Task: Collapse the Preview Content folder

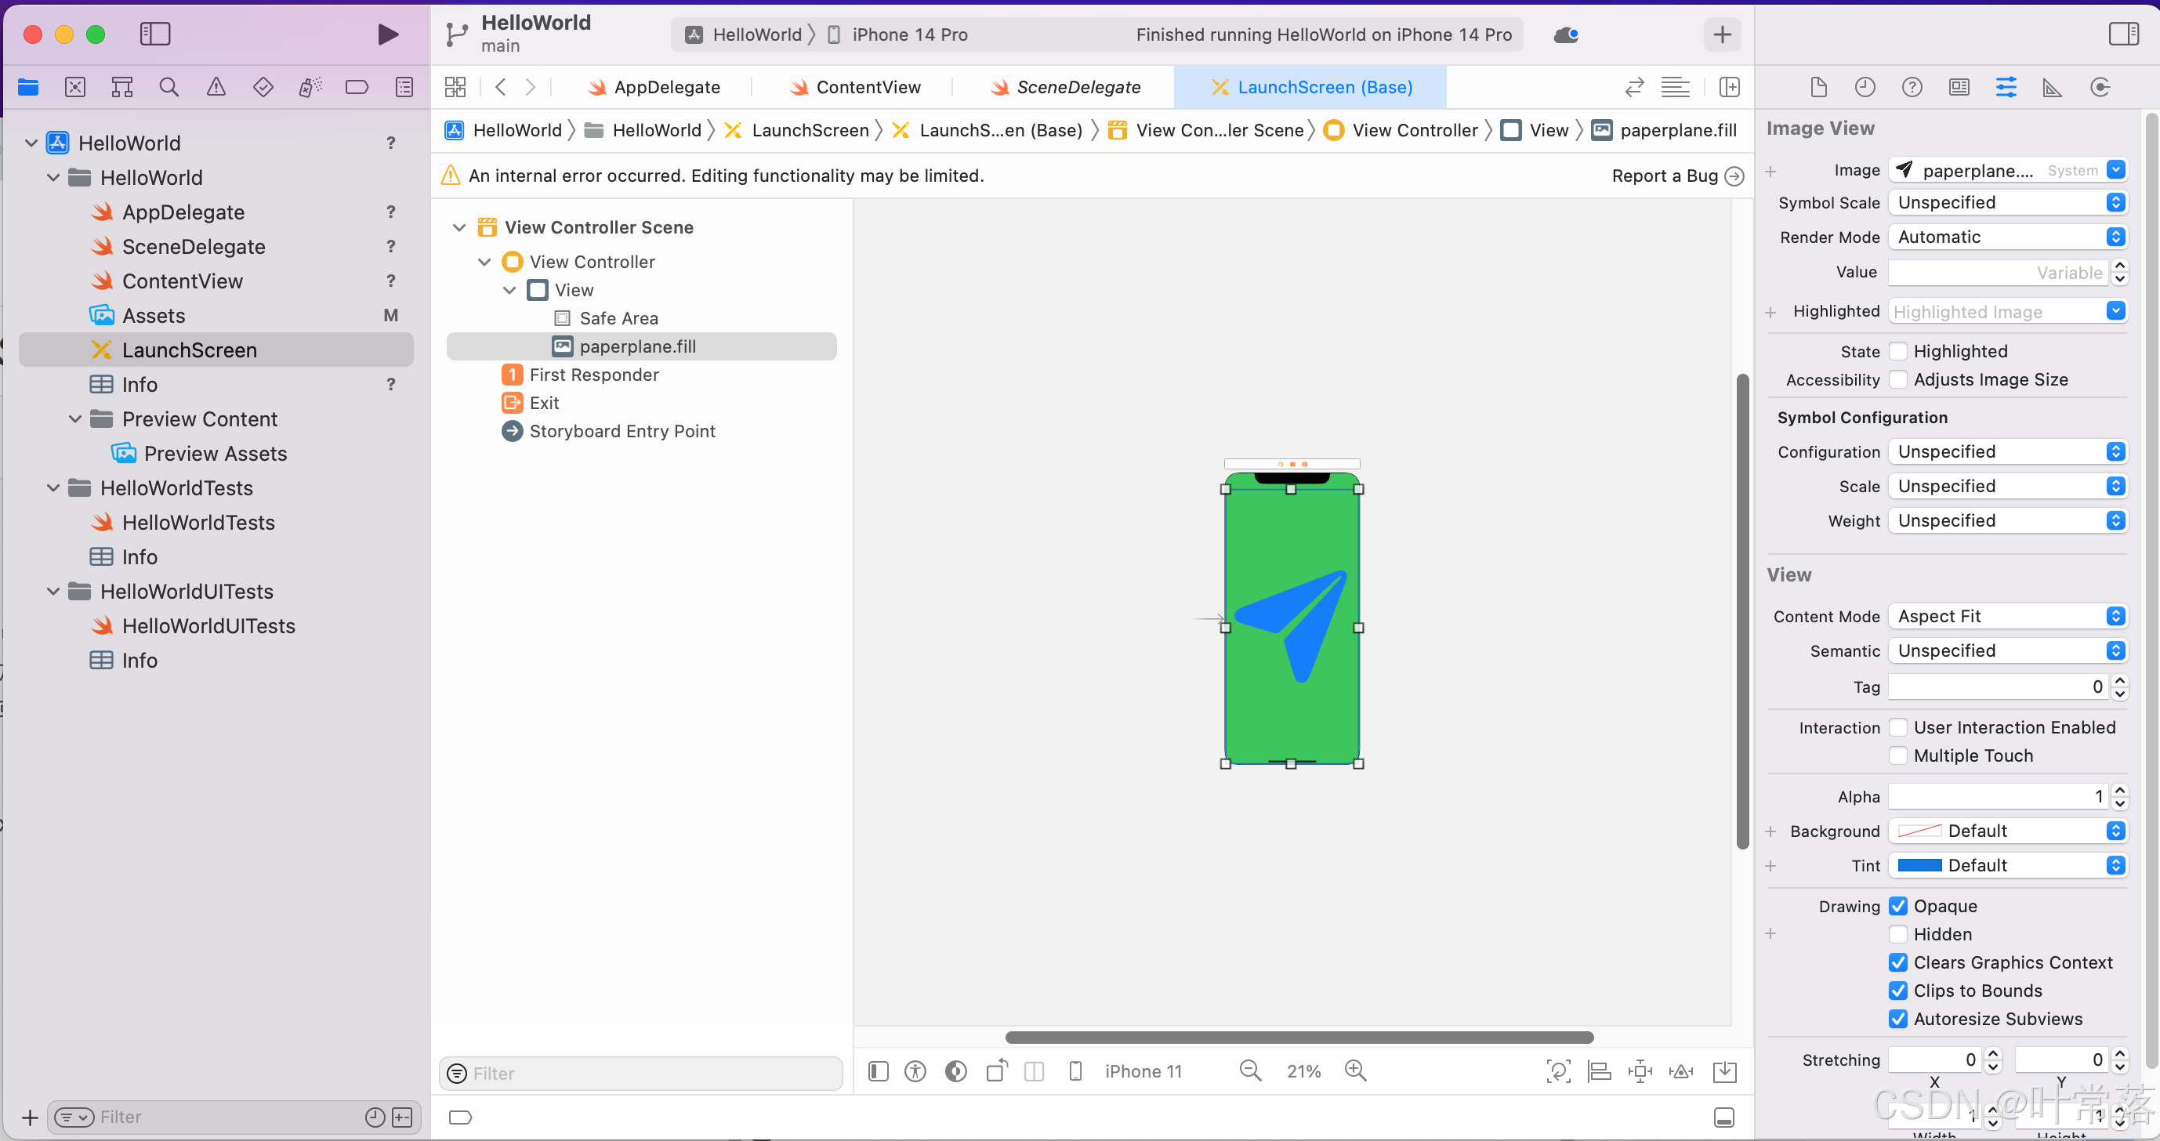Action: (x=75, y=419)
